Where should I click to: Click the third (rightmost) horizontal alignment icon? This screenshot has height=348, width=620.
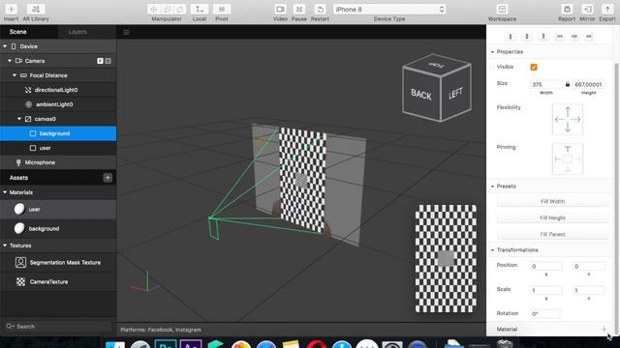pyautogui.click(x=589, y=37)
